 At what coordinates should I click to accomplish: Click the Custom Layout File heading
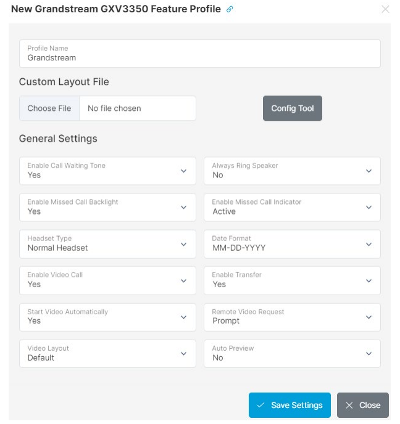[x=64, y=82]
